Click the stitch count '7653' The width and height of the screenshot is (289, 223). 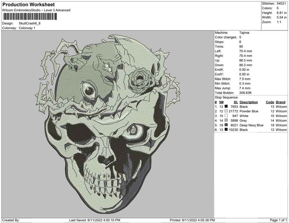tap(234, 107)
